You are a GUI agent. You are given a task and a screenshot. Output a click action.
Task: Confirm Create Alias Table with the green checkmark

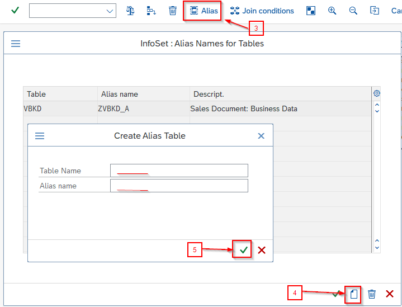coord(243,249)
